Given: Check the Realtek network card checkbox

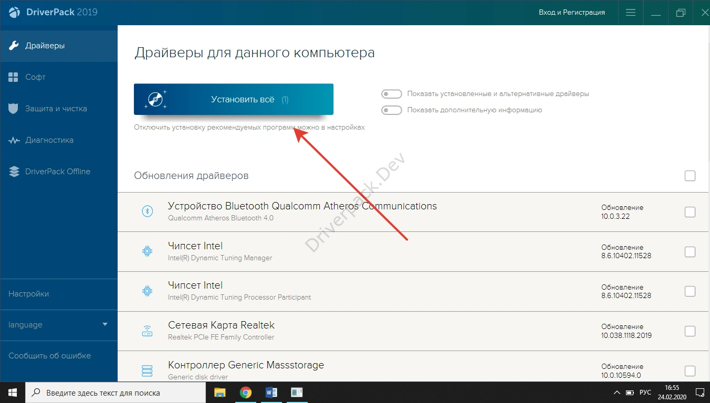Looking at the screenshot, I should pyautogui.click(x=690, y=331).
